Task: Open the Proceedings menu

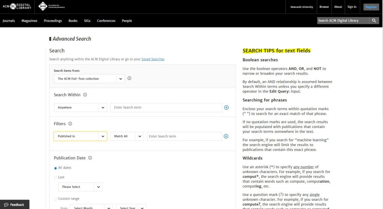Action: click(53, 21)
